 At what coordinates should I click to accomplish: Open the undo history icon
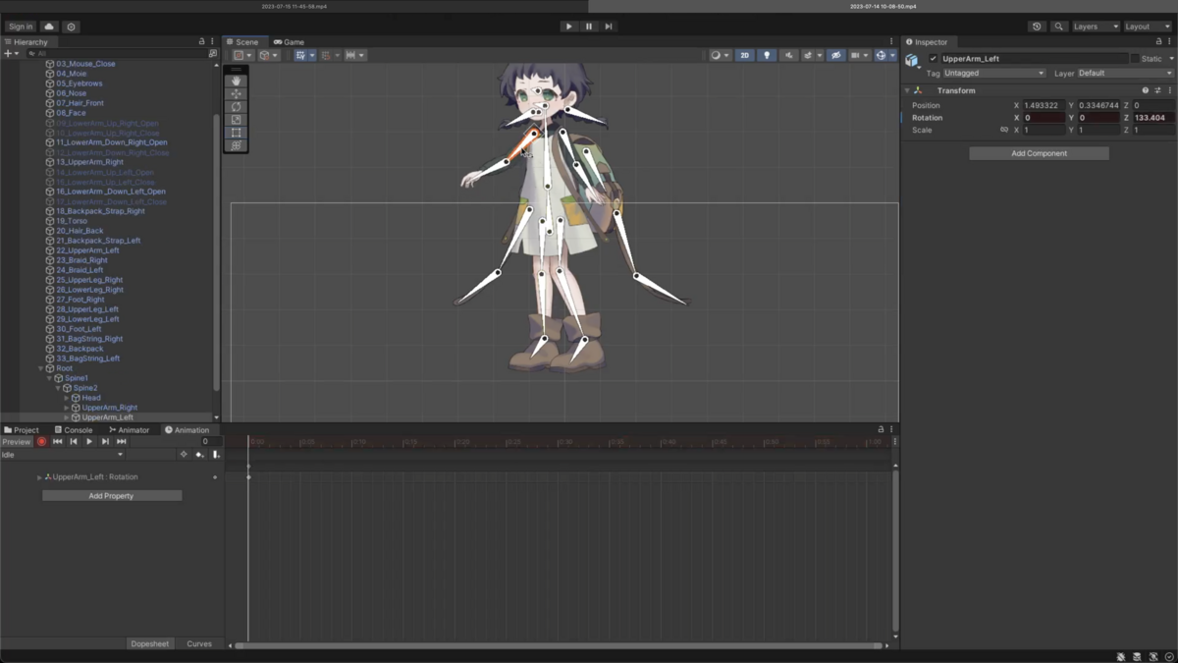pyautogui.click(x=1037, y=27)
